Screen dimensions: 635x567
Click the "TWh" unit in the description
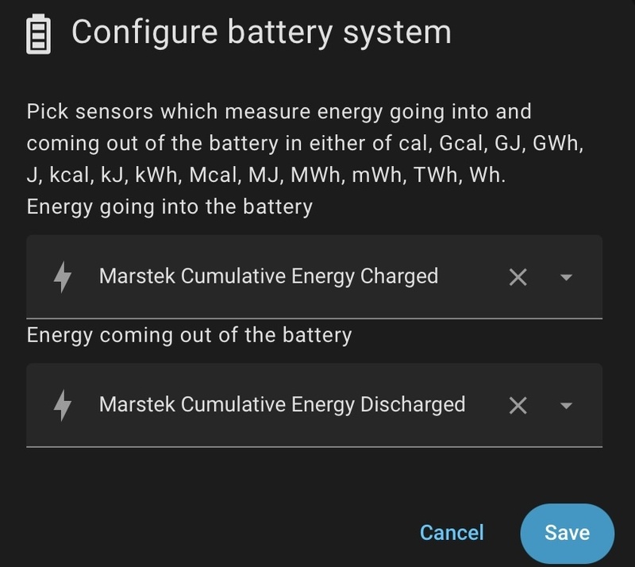pos(435,175)
